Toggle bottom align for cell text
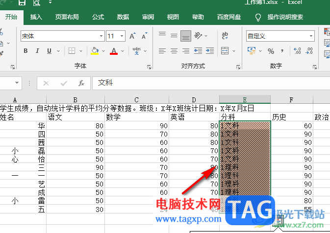The width and height of the screenshot is (330, 233). tap(186, 36)
